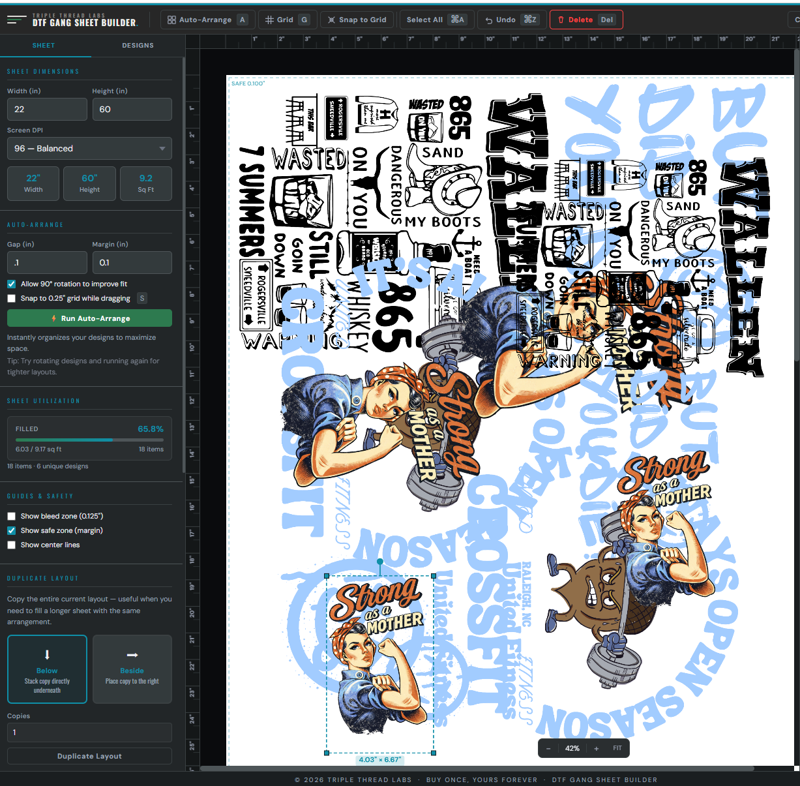This screenshot has height=786, width=800.
Task: Click the 42% zoom level
Action: click(x=572, y=748)
